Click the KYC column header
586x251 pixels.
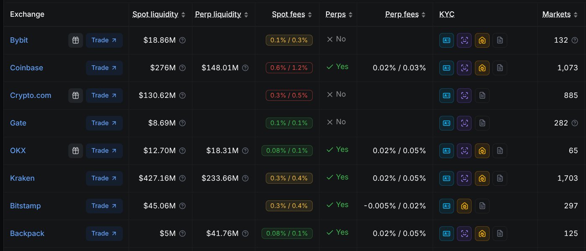(447, 14)
